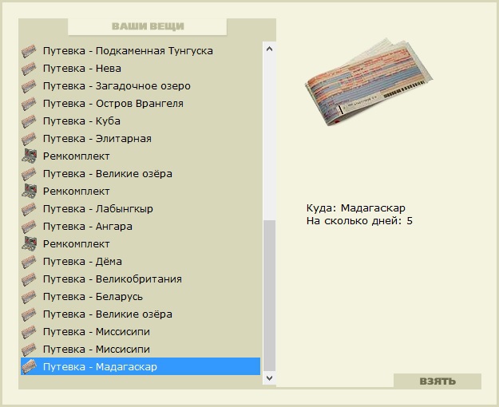
Task: Select the ticket icon for Загадочное озеро
Action: click(x=29, y=86)
